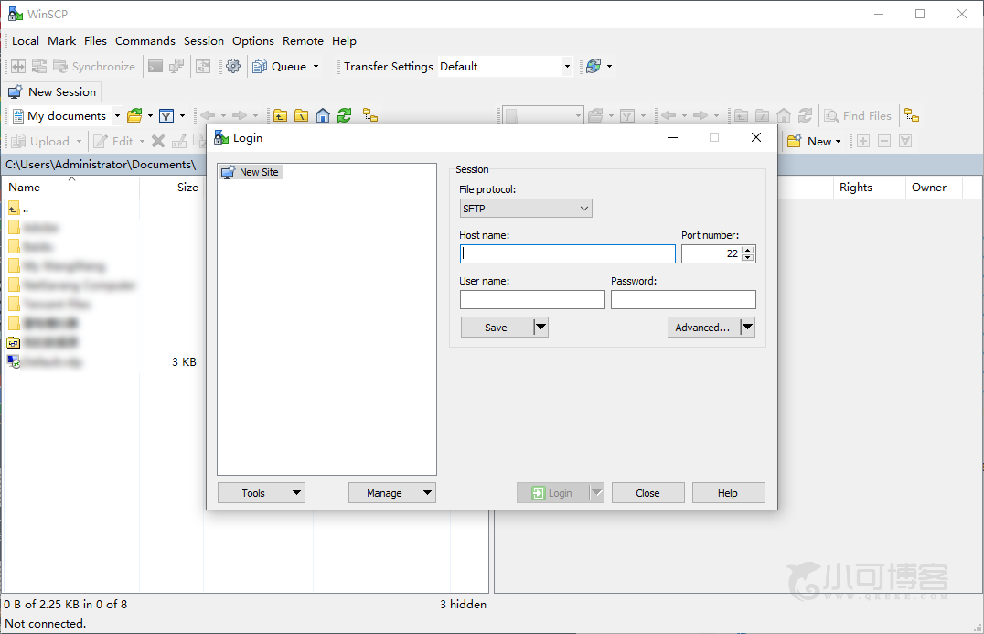Focus the User name input field
The height and width of the screenshot is (634, 984).
tap(532, 299)
